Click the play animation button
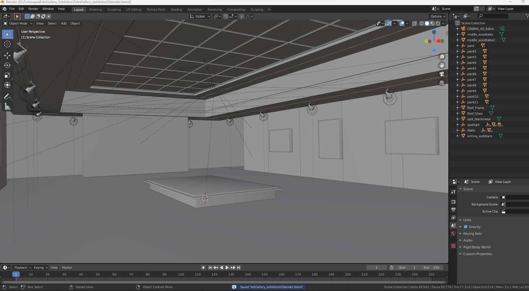Viewport: 529px width, 291px height. 227,268
